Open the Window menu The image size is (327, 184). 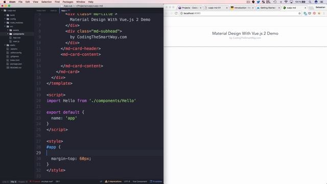81,2
